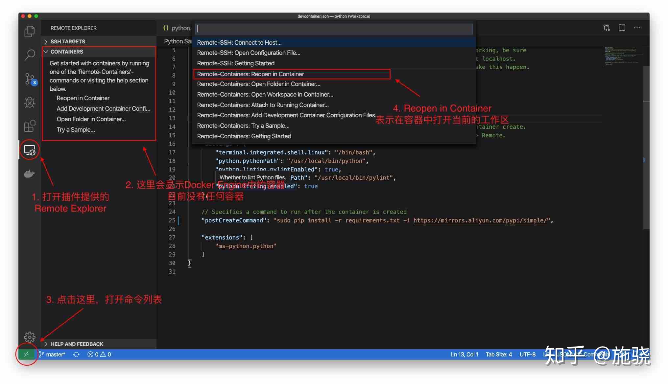
Task: Click UTF-8 encoding in the status bar
Action: [527, 354]
